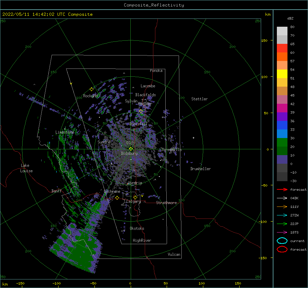Click the Olds label
The image size is (308, 288).
click(x=130, y=143)
